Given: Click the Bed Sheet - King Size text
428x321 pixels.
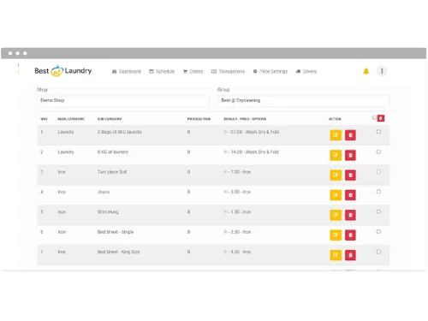Looking at the screenshot, I should pyautogui.click(x=119, y=252).
